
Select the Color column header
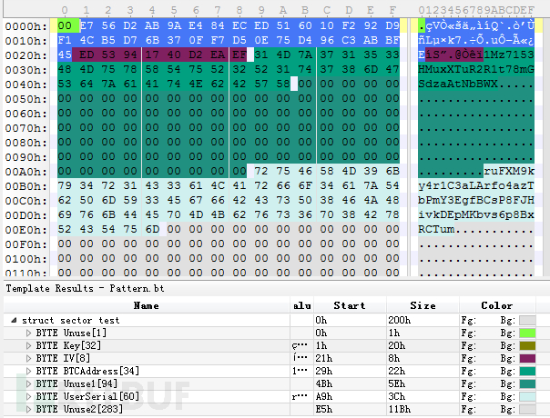[497, 305]
